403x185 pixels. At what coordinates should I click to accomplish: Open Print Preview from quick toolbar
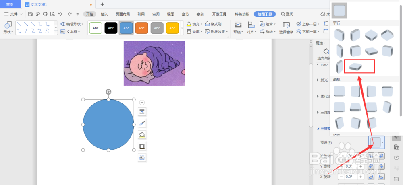click(53, 14)
